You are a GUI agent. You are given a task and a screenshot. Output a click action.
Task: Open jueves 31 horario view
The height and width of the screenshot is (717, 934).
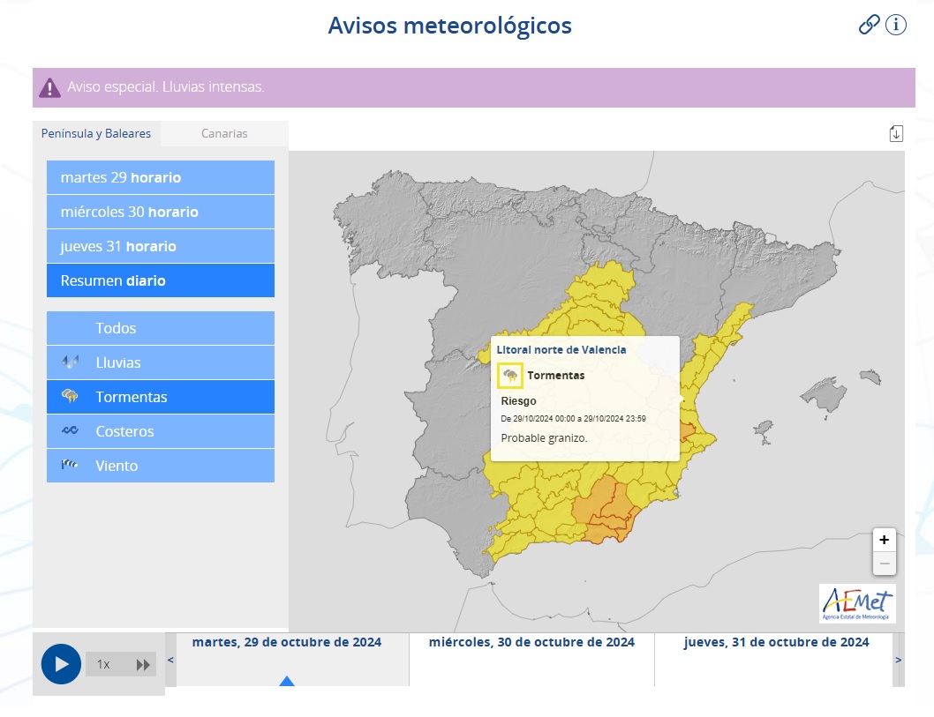pyautogui.click(x=160, y=246)
